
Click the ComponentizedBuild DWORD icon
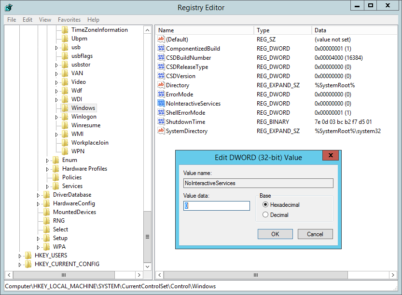(161, 48)
